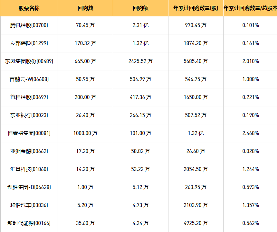Click the 年累计回购数量(股) column header
277x232 pixels.
(x=196, y=8)
